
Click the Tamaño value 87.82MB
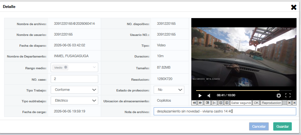point(164,67)
